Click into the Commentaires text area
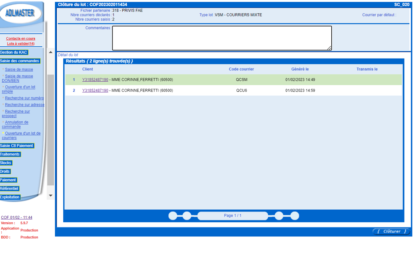The image size is (418, 254). (x=222, y=38)
